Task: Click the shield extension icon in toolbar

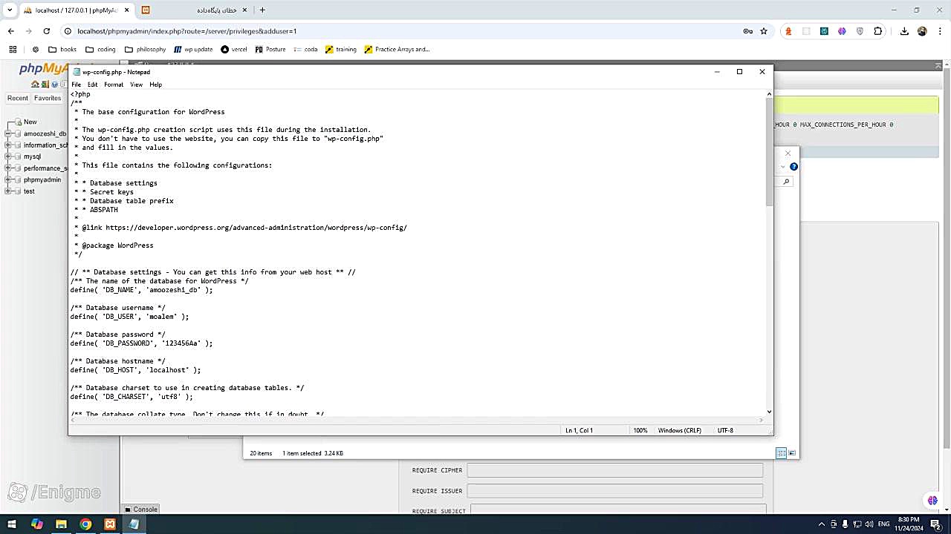Action: [x=860, y=31]
